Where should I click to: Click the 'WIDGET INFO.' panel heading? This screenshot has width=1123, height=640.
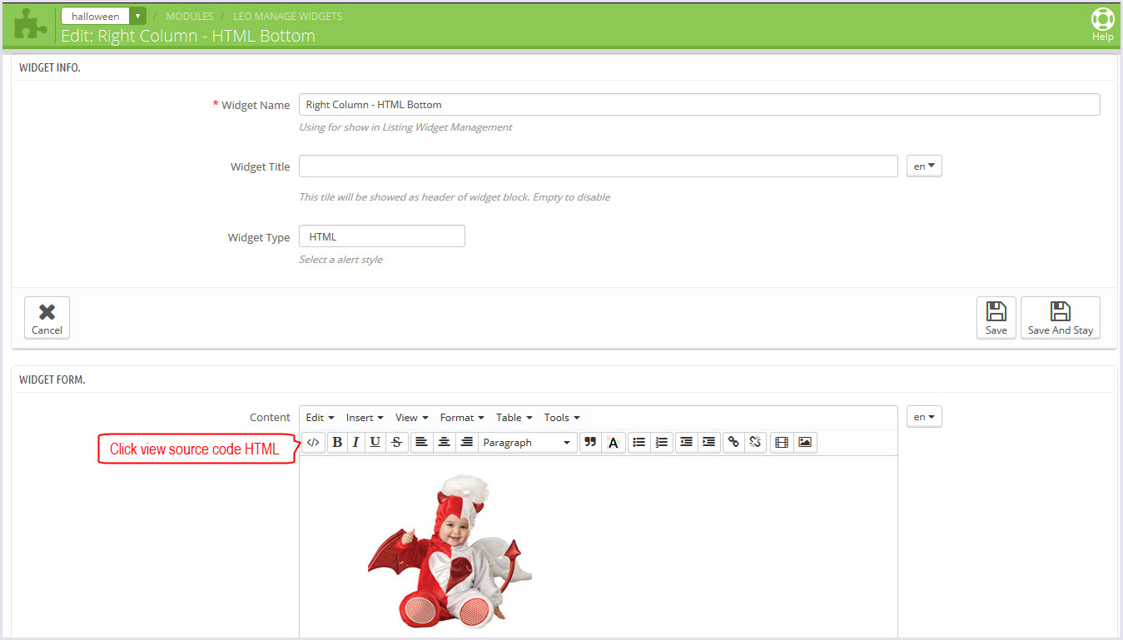(50, 67)
